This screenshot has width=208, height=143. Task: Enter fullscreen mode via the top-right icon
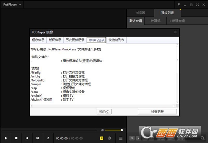pos(196,5)
